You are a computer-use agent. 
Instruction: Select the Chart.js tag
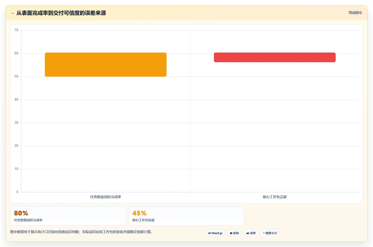click(215, 233)
